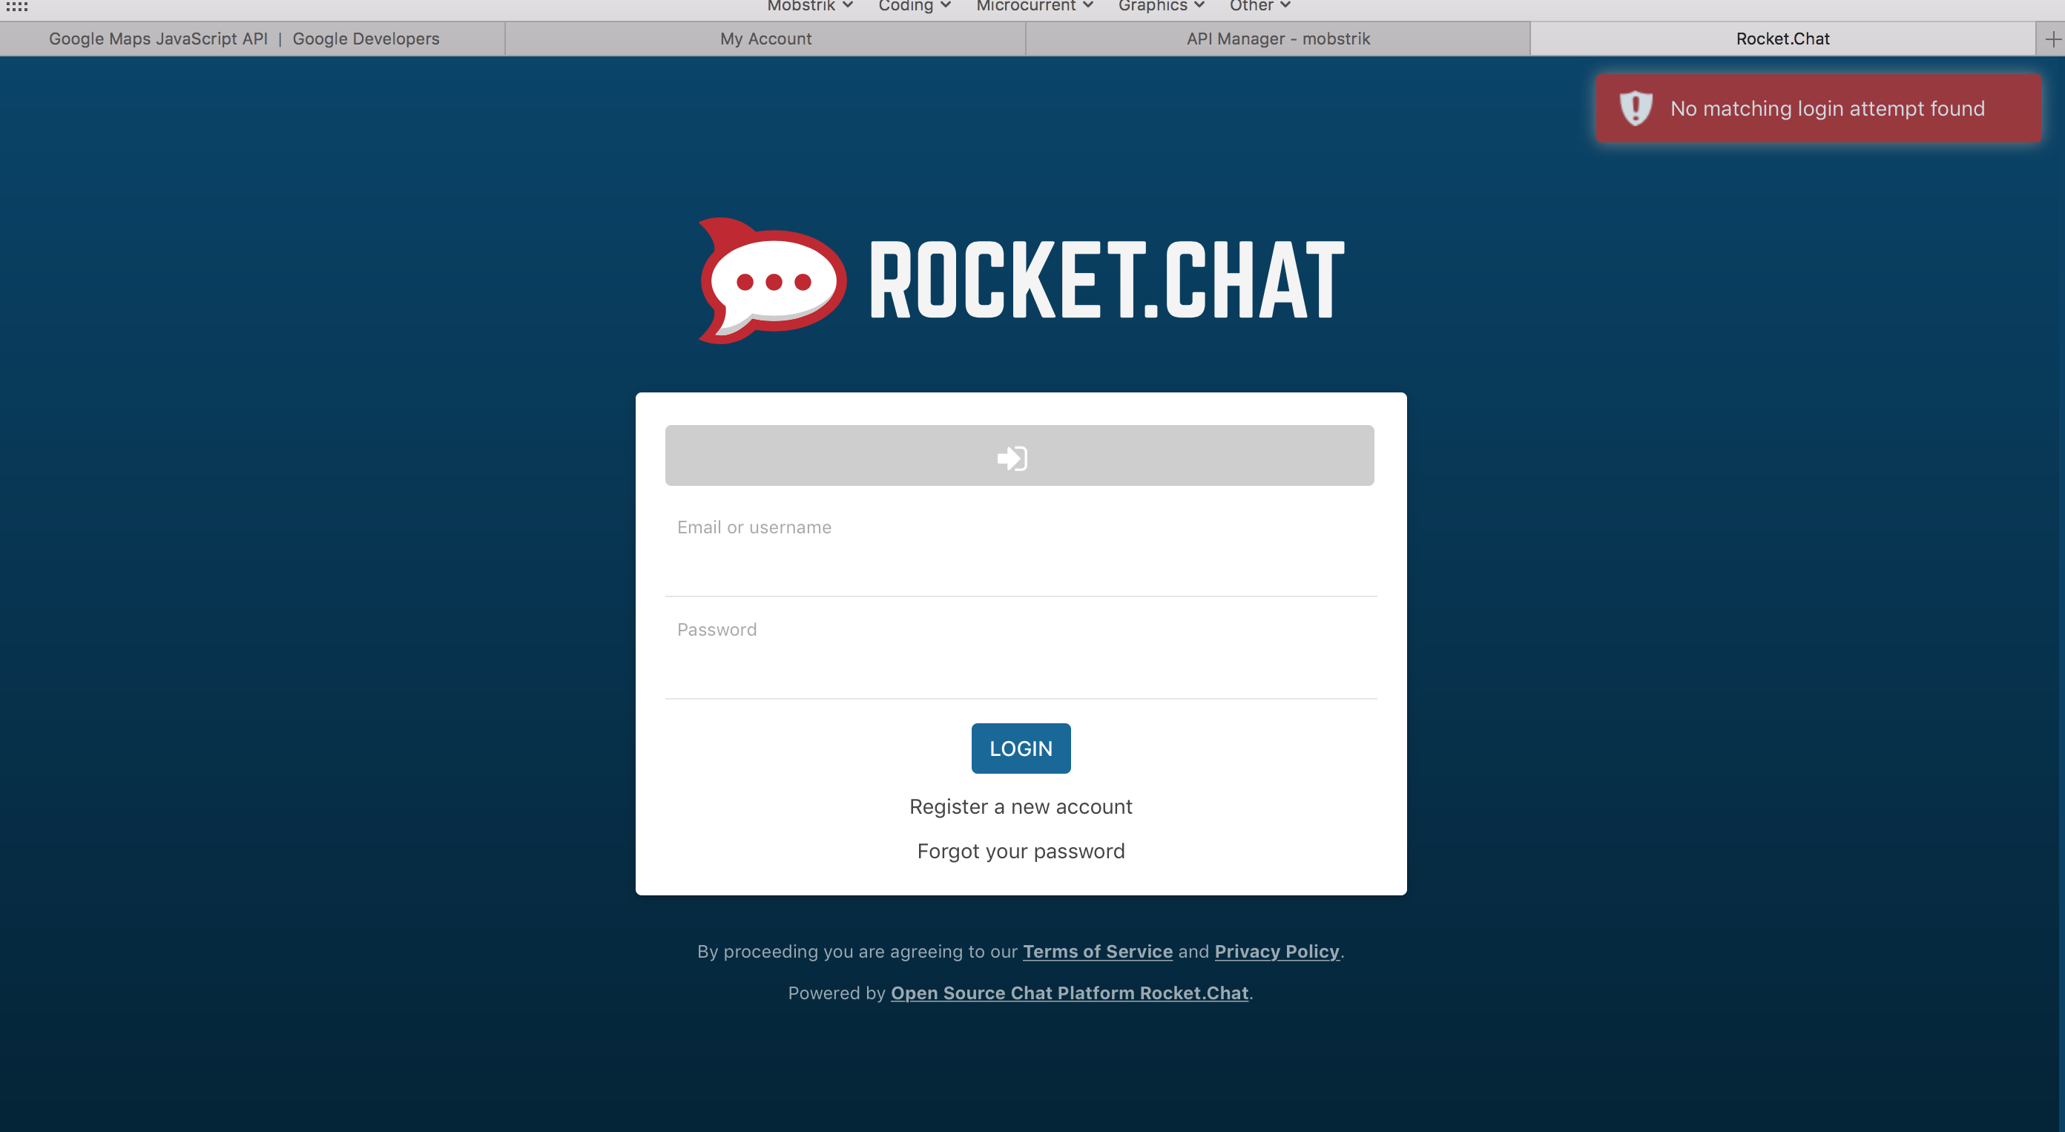Click the apps grid icon top left

16,6
